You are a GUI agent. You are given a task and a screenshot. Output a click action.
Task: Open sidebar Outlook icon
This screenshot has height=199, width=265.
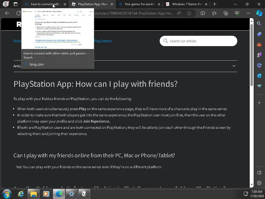[x=259, y=76]
